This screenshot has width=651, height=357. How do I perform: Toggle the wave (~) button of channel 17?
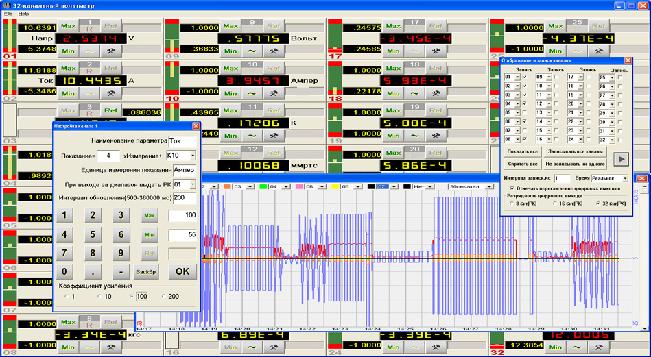(414, 51)
